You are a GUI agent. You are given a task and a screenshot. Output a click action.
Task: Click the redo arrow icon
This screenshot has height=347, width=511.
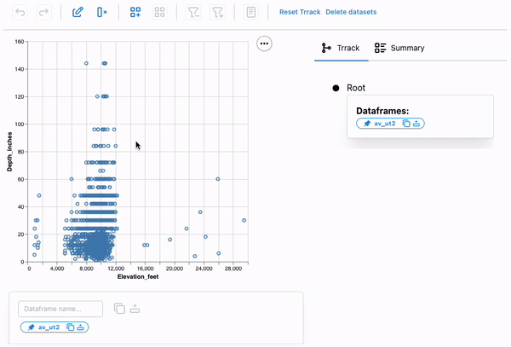(x=43, y=13)
